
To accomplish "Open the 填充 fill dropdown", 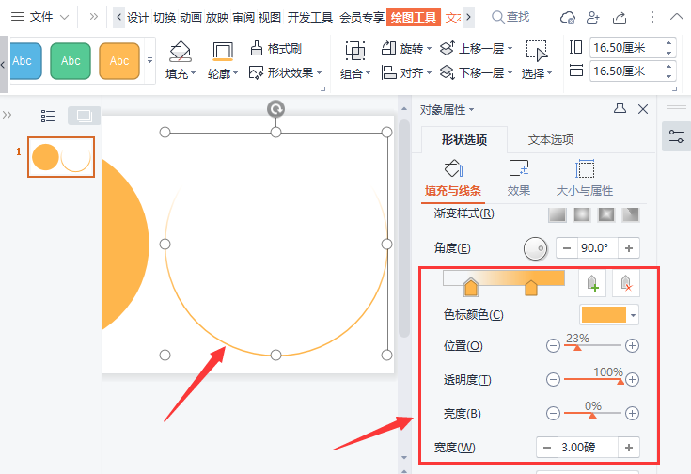I will [x=181, y=61].
